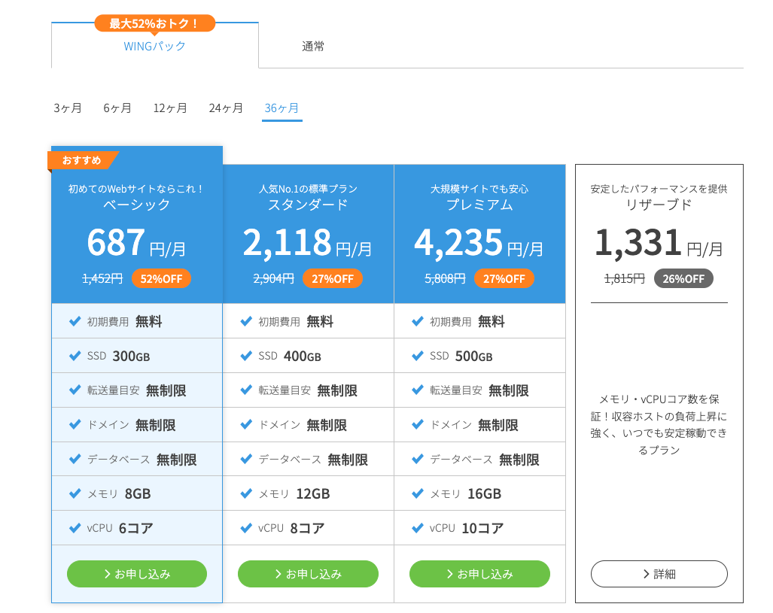Click the checkmark beside プレミアム 転送量目安
Screen dimensions: 773x613
[x=418, y=390]
